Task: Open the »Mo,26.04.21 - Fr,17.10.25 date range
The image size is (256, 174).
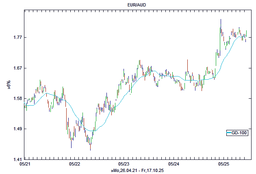Action: click(x=137, y=171)
